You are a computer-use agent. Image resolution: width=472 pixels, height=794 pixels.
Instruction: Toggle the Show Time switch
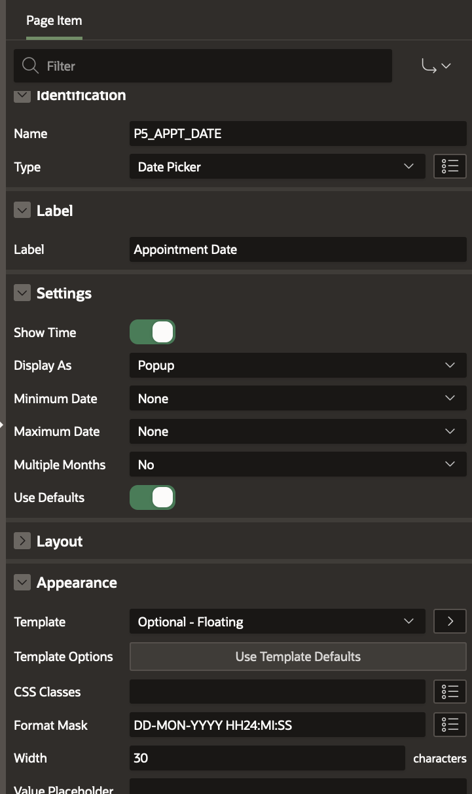point(153,333)
